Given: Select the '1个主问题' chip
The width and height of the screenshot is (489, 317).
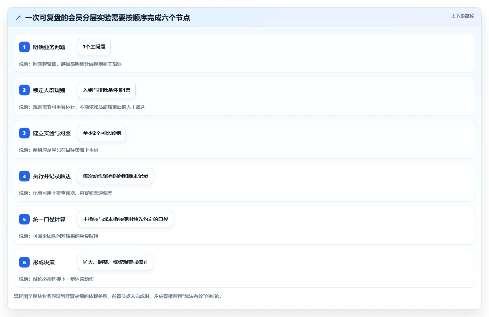Looking at the screenshot, I should [x=94, y=47].
